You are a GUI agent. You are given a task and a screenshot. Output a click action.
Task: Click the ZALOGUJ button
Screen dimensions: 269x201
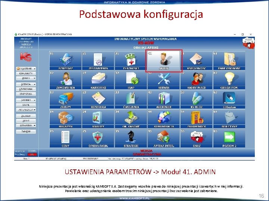(26, 116)
